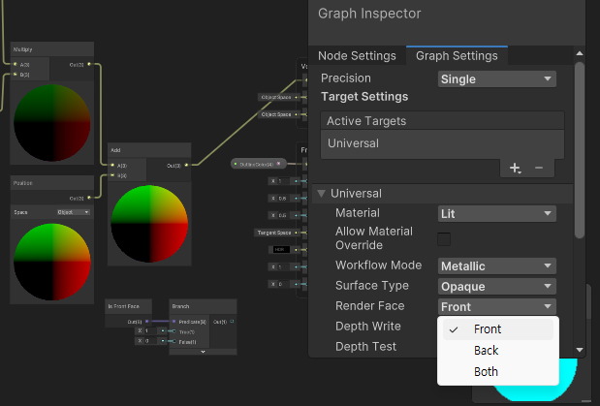Click the Branch False X input field with value 0
600x406 pixels.
(150, 340)
